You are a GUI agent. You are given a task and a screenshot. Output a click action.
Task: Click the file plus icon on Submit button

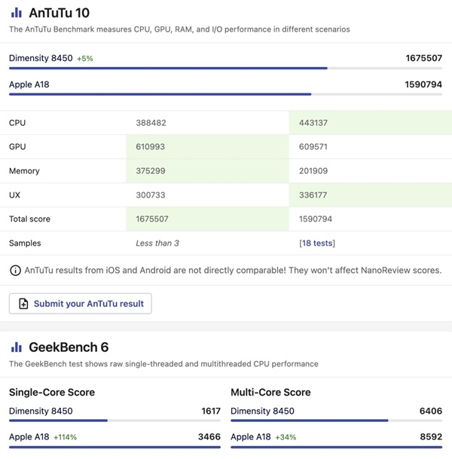[x=23, y=304]
